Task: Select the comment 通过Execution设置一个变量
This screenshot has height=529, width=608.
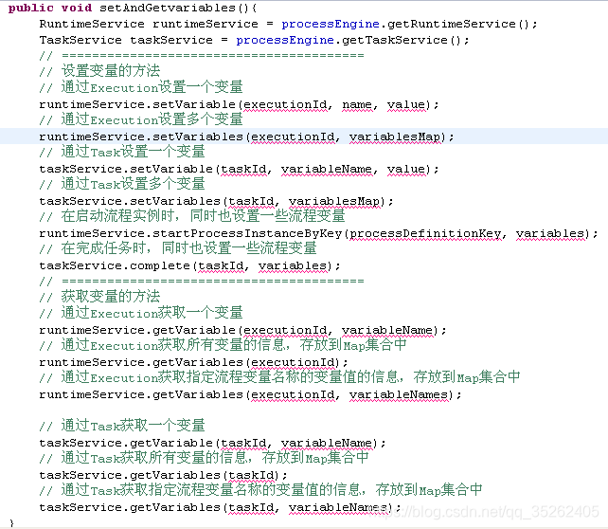Action: [152, 87]
